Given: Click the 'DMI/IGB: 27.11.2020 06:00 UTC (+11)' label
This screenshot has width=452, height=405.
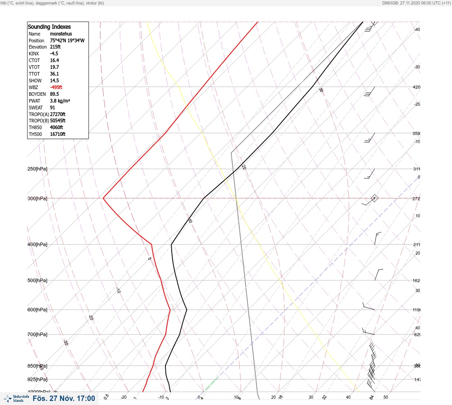Looking at the screenshot, I should point(416,3).
